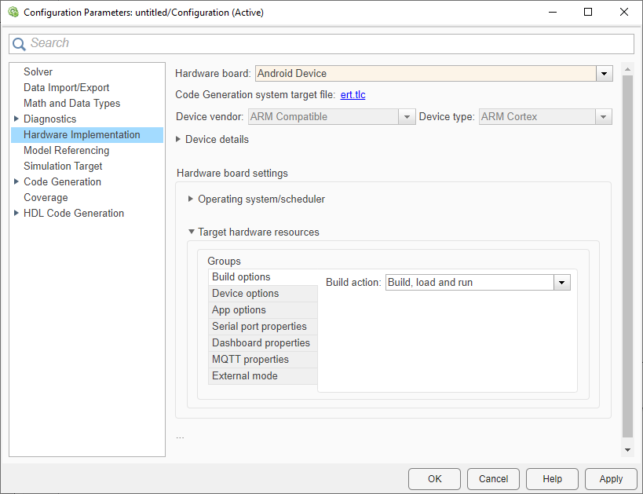643x494 pixels.
Task: Expand the Diagnostics tree node
Action: [x=16, y=119]
